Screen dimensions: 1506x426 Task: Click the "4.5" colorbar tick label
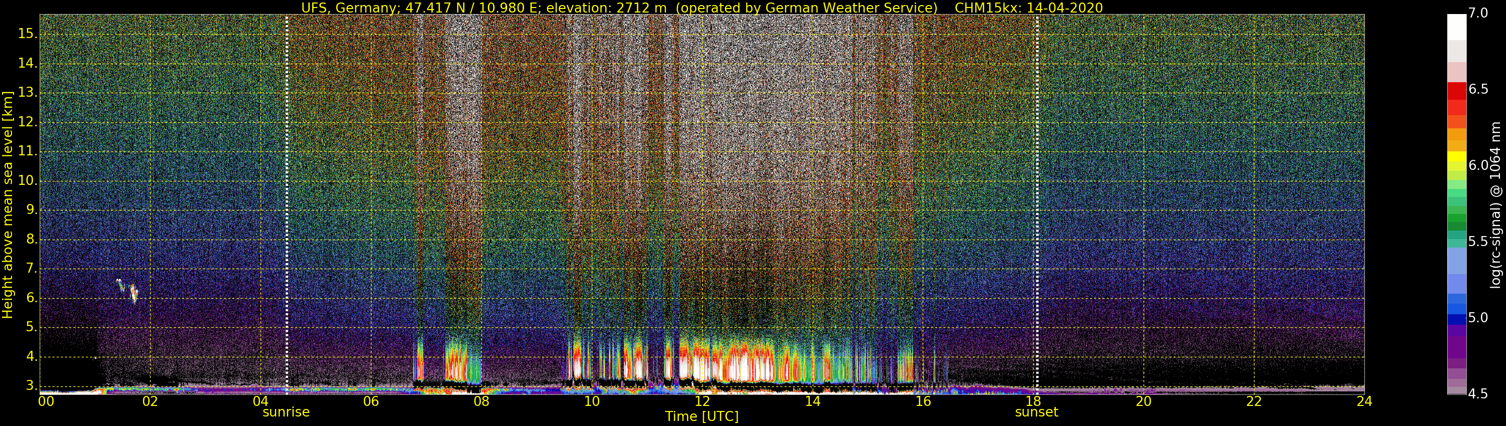pos(1478,394)
